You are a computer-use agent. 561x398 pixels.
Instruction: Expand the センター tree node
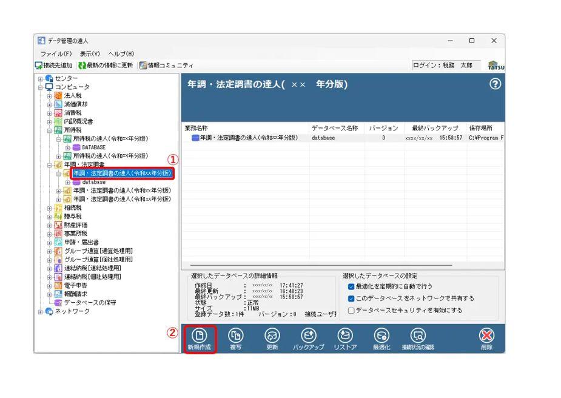pyautogui.click(x=41, y=78)
